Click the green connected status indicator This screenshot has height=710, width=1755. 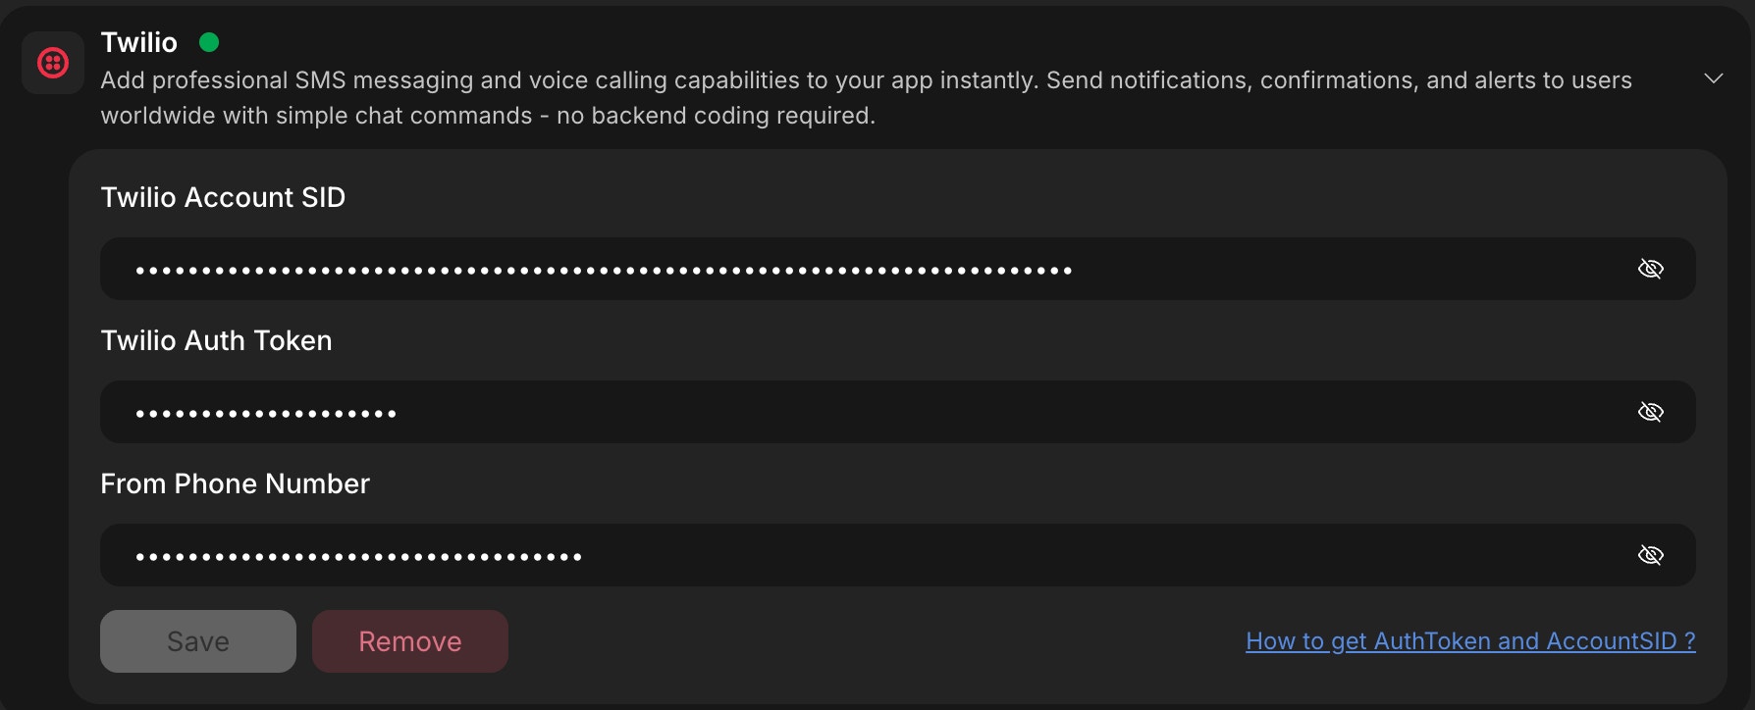(x=208, y=42)
